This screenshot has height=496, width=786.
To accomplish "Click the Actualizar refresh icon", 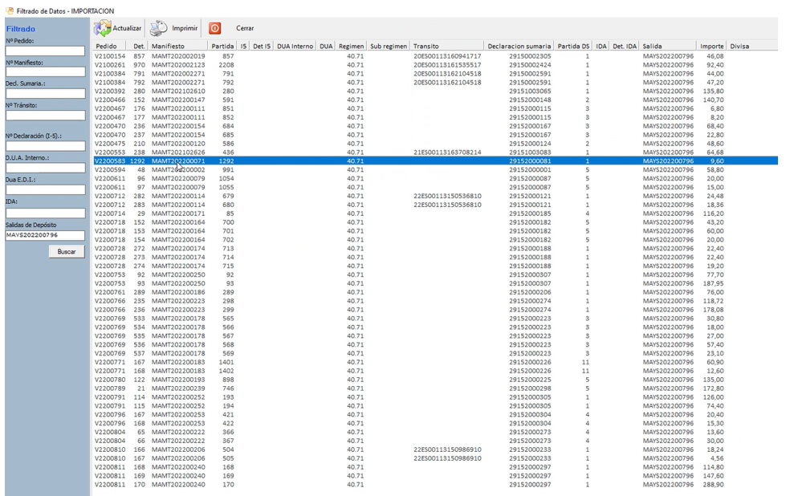I will coord(103,29).
